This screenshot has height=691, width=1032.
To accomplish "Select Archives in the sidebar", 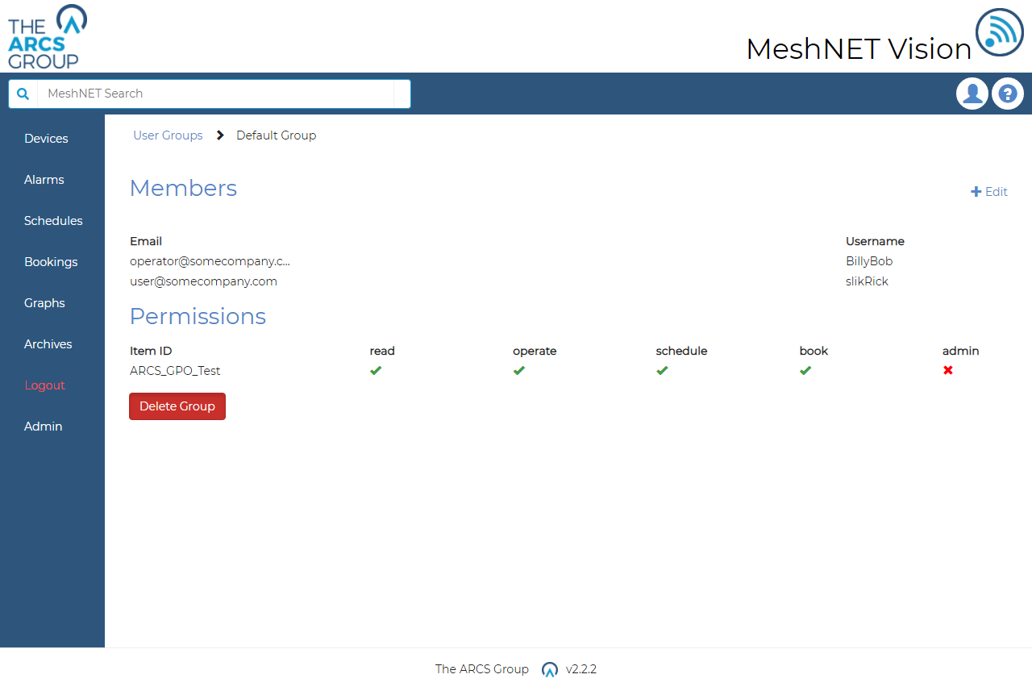I will tap(48, 343).
